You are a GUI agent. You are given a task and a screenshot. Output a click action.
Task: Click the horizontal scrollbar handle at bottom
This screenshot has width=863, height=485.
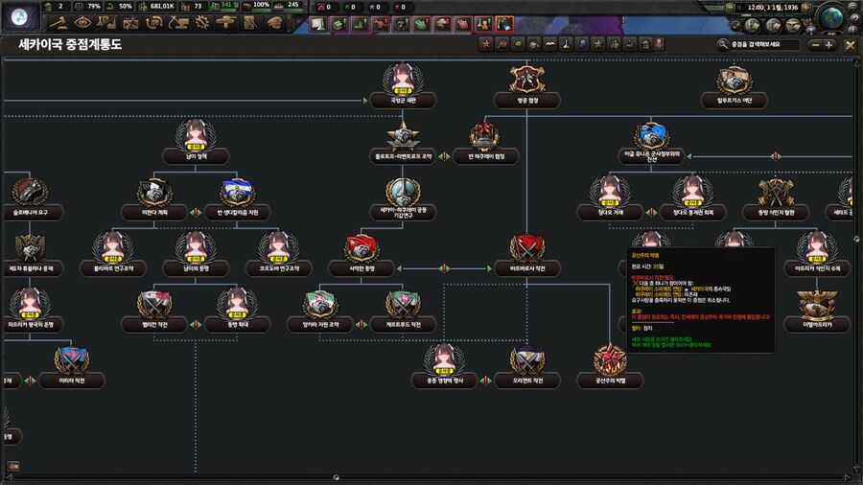(x=337, y=477)
